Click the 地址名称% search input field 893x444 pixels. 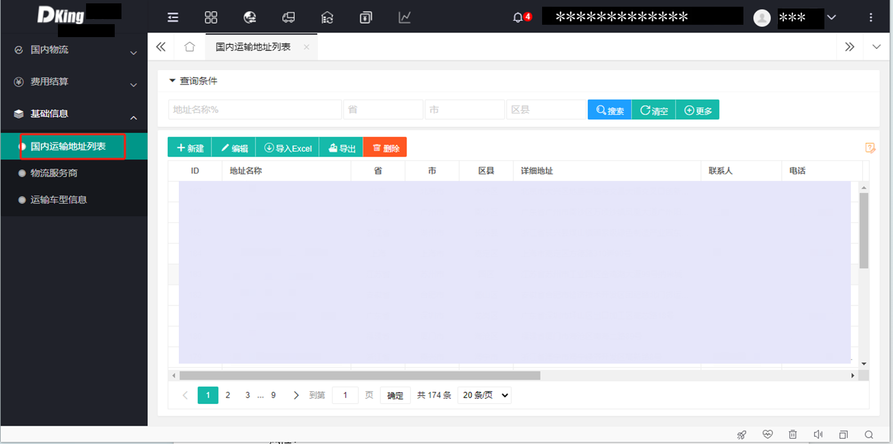click(x=255, y=110)
